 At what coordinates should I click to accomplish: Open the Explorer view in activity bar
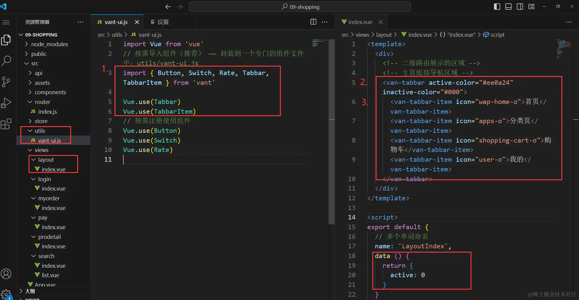pyautogui.click(x=6, y=40)
